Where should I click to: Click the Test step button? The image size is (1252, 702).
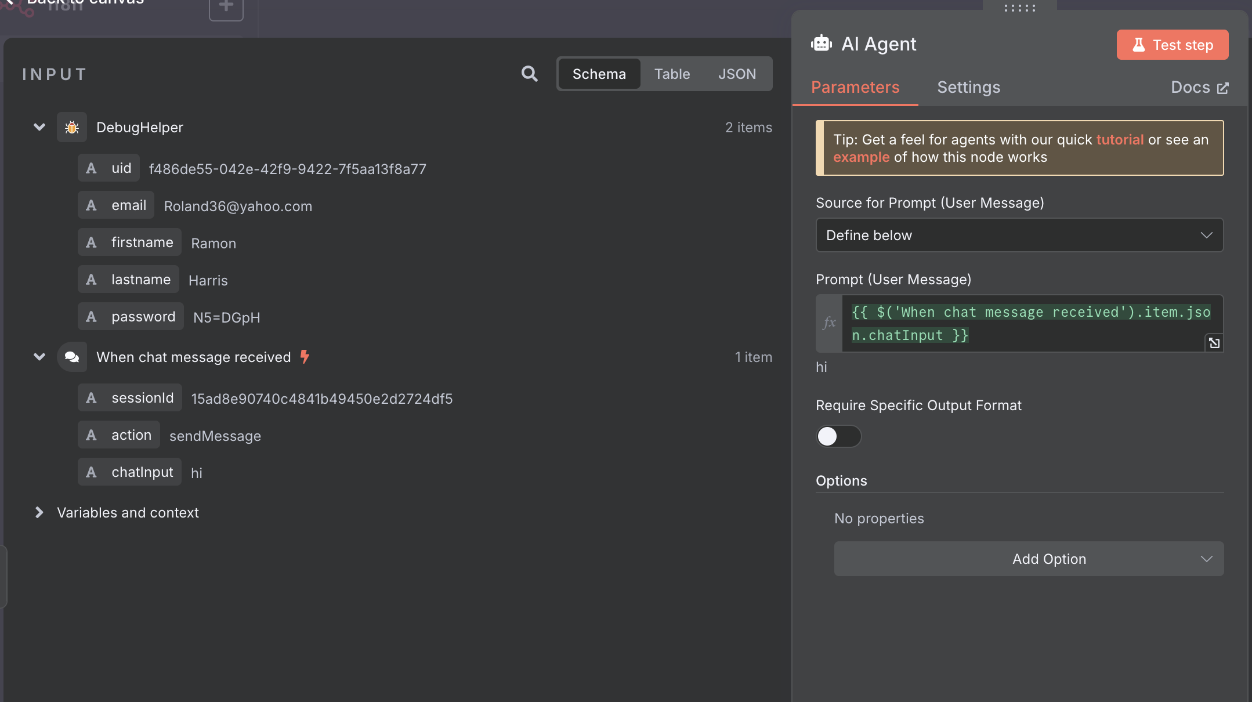point(1172,45)
